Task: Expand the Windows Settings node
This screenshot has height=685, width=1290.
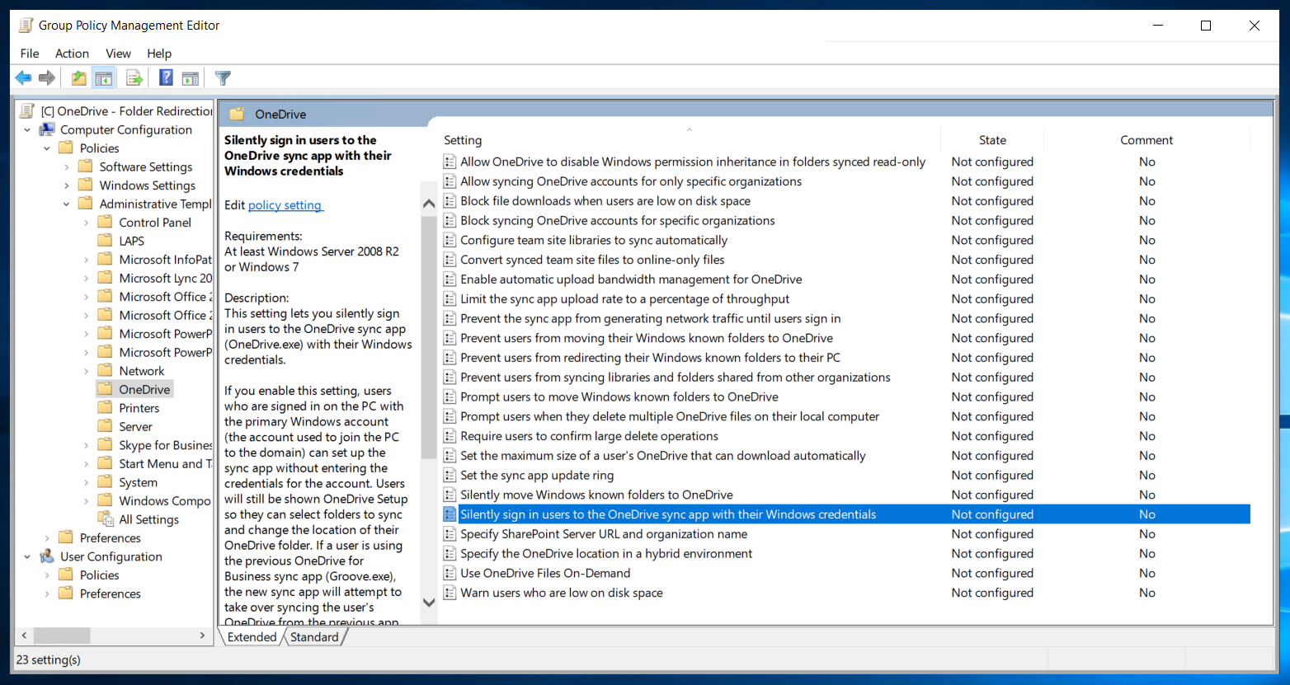Action: (x=67, y=185)
